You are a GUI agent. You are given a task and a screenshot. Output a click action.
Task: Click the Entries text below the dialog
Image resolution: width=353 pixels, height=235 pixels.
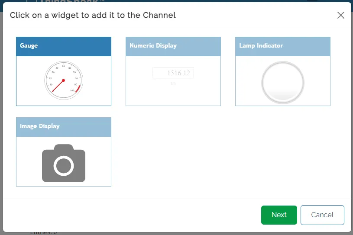click(43, 233)
